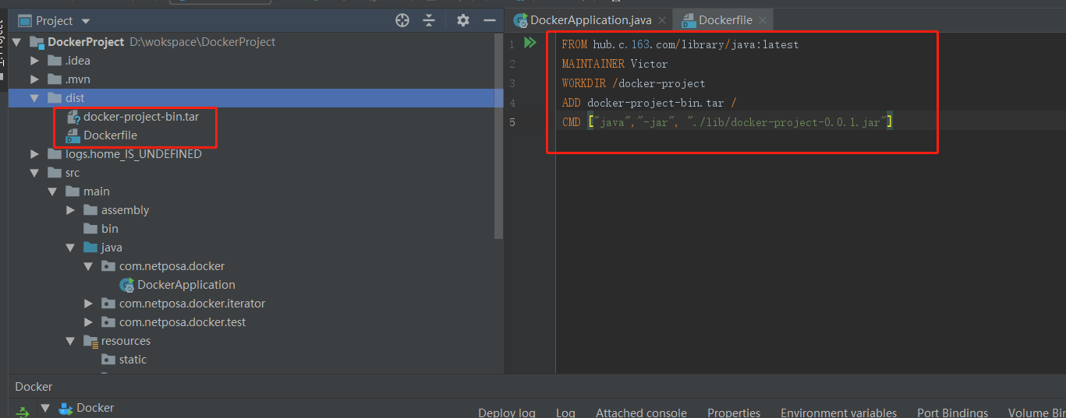
Task: Collapse the src folder
Action: [x=34, y=173]
